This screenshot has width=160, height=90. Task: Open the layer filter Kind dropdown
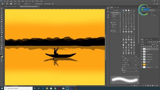[144, 42]
